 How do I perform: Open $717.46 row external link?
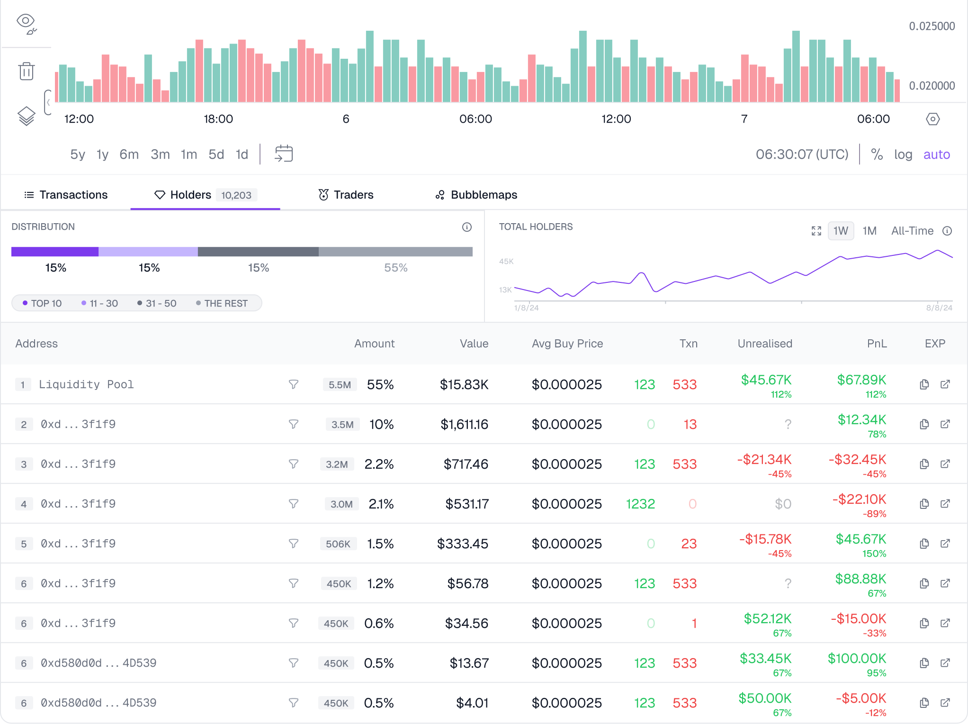945,464
